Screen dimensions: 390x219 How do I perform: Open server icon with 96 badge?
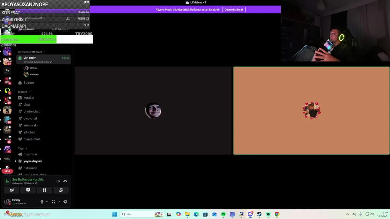(7, 139)
